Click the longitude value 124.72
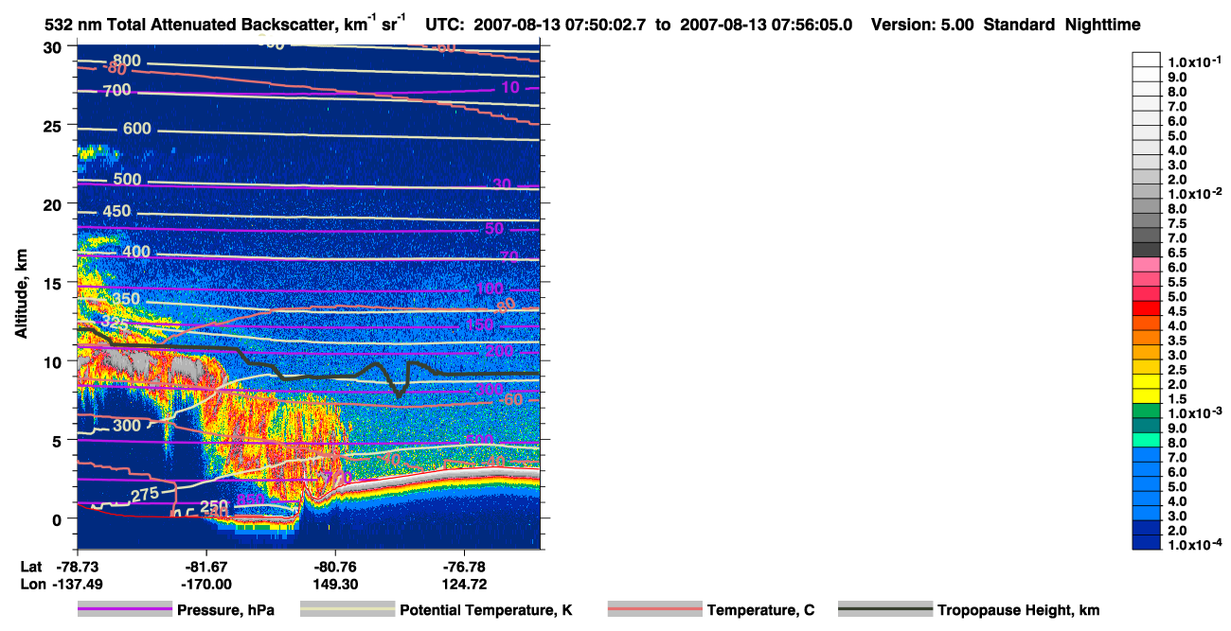Viewport: 1231px width, 631px height. [x=465, y=584]
